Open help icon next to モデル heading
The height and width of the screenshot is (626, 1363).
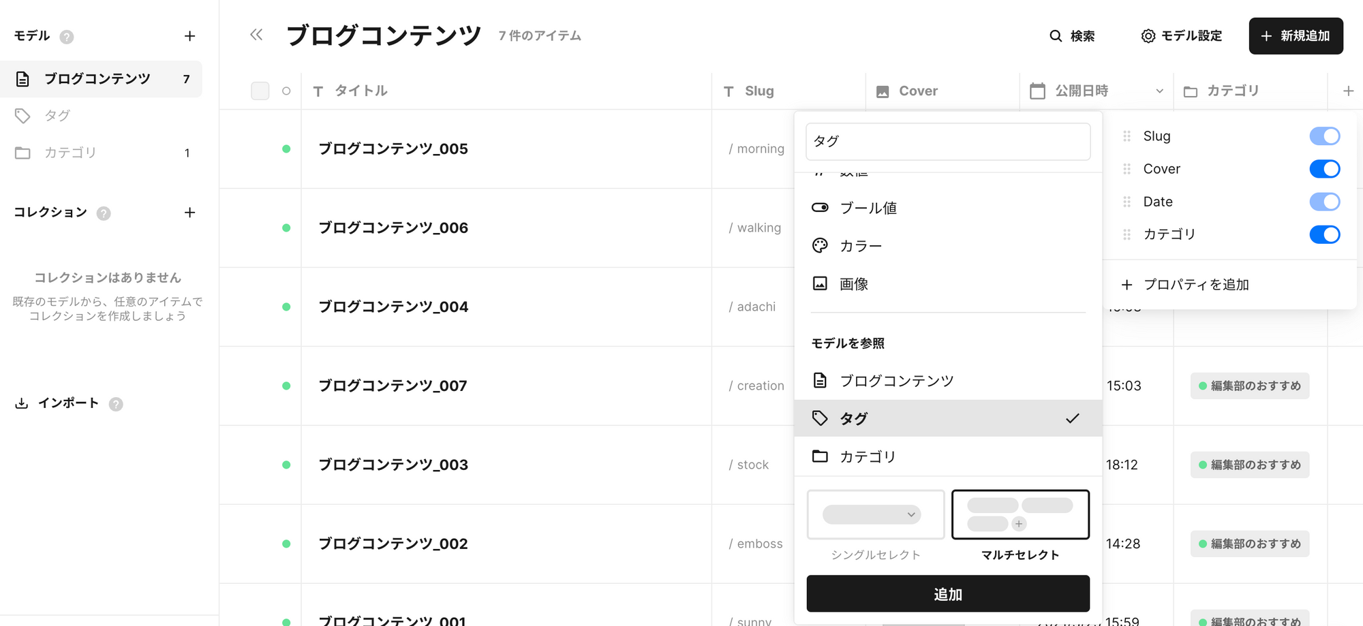[66, 37]
